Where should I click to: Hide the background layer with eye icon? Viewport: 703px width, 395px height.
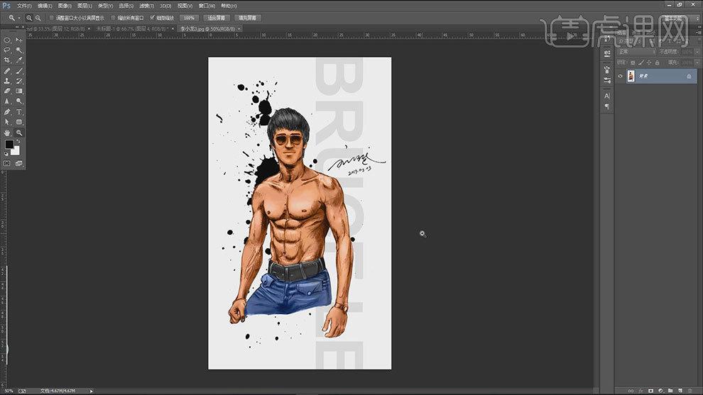tap(621, 76)
